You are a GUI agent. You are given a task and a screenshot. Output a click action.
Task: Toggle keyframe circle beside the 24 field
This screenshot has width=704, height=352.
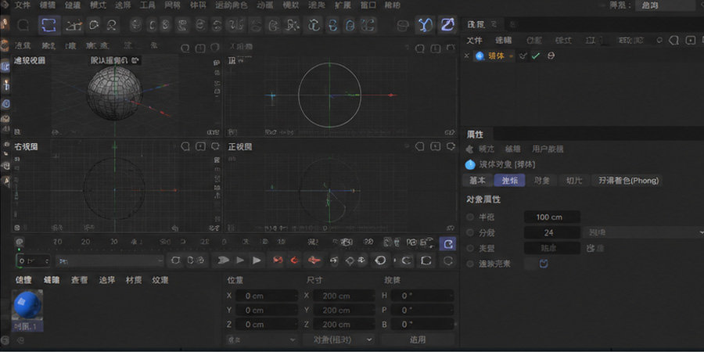tap(470, 232)
